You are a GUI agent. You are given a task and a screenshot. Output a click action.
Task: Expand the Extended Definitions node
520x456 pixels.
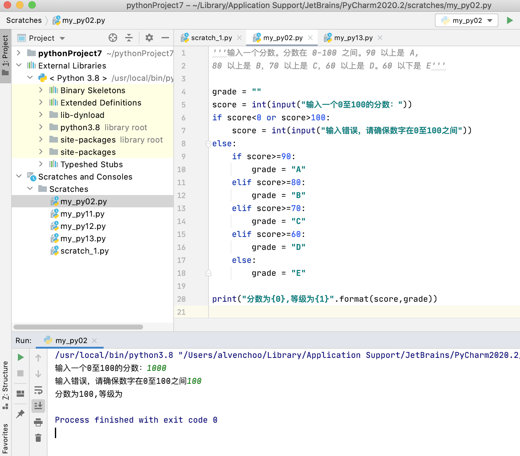pyautogui.click(x=41, y=102)
